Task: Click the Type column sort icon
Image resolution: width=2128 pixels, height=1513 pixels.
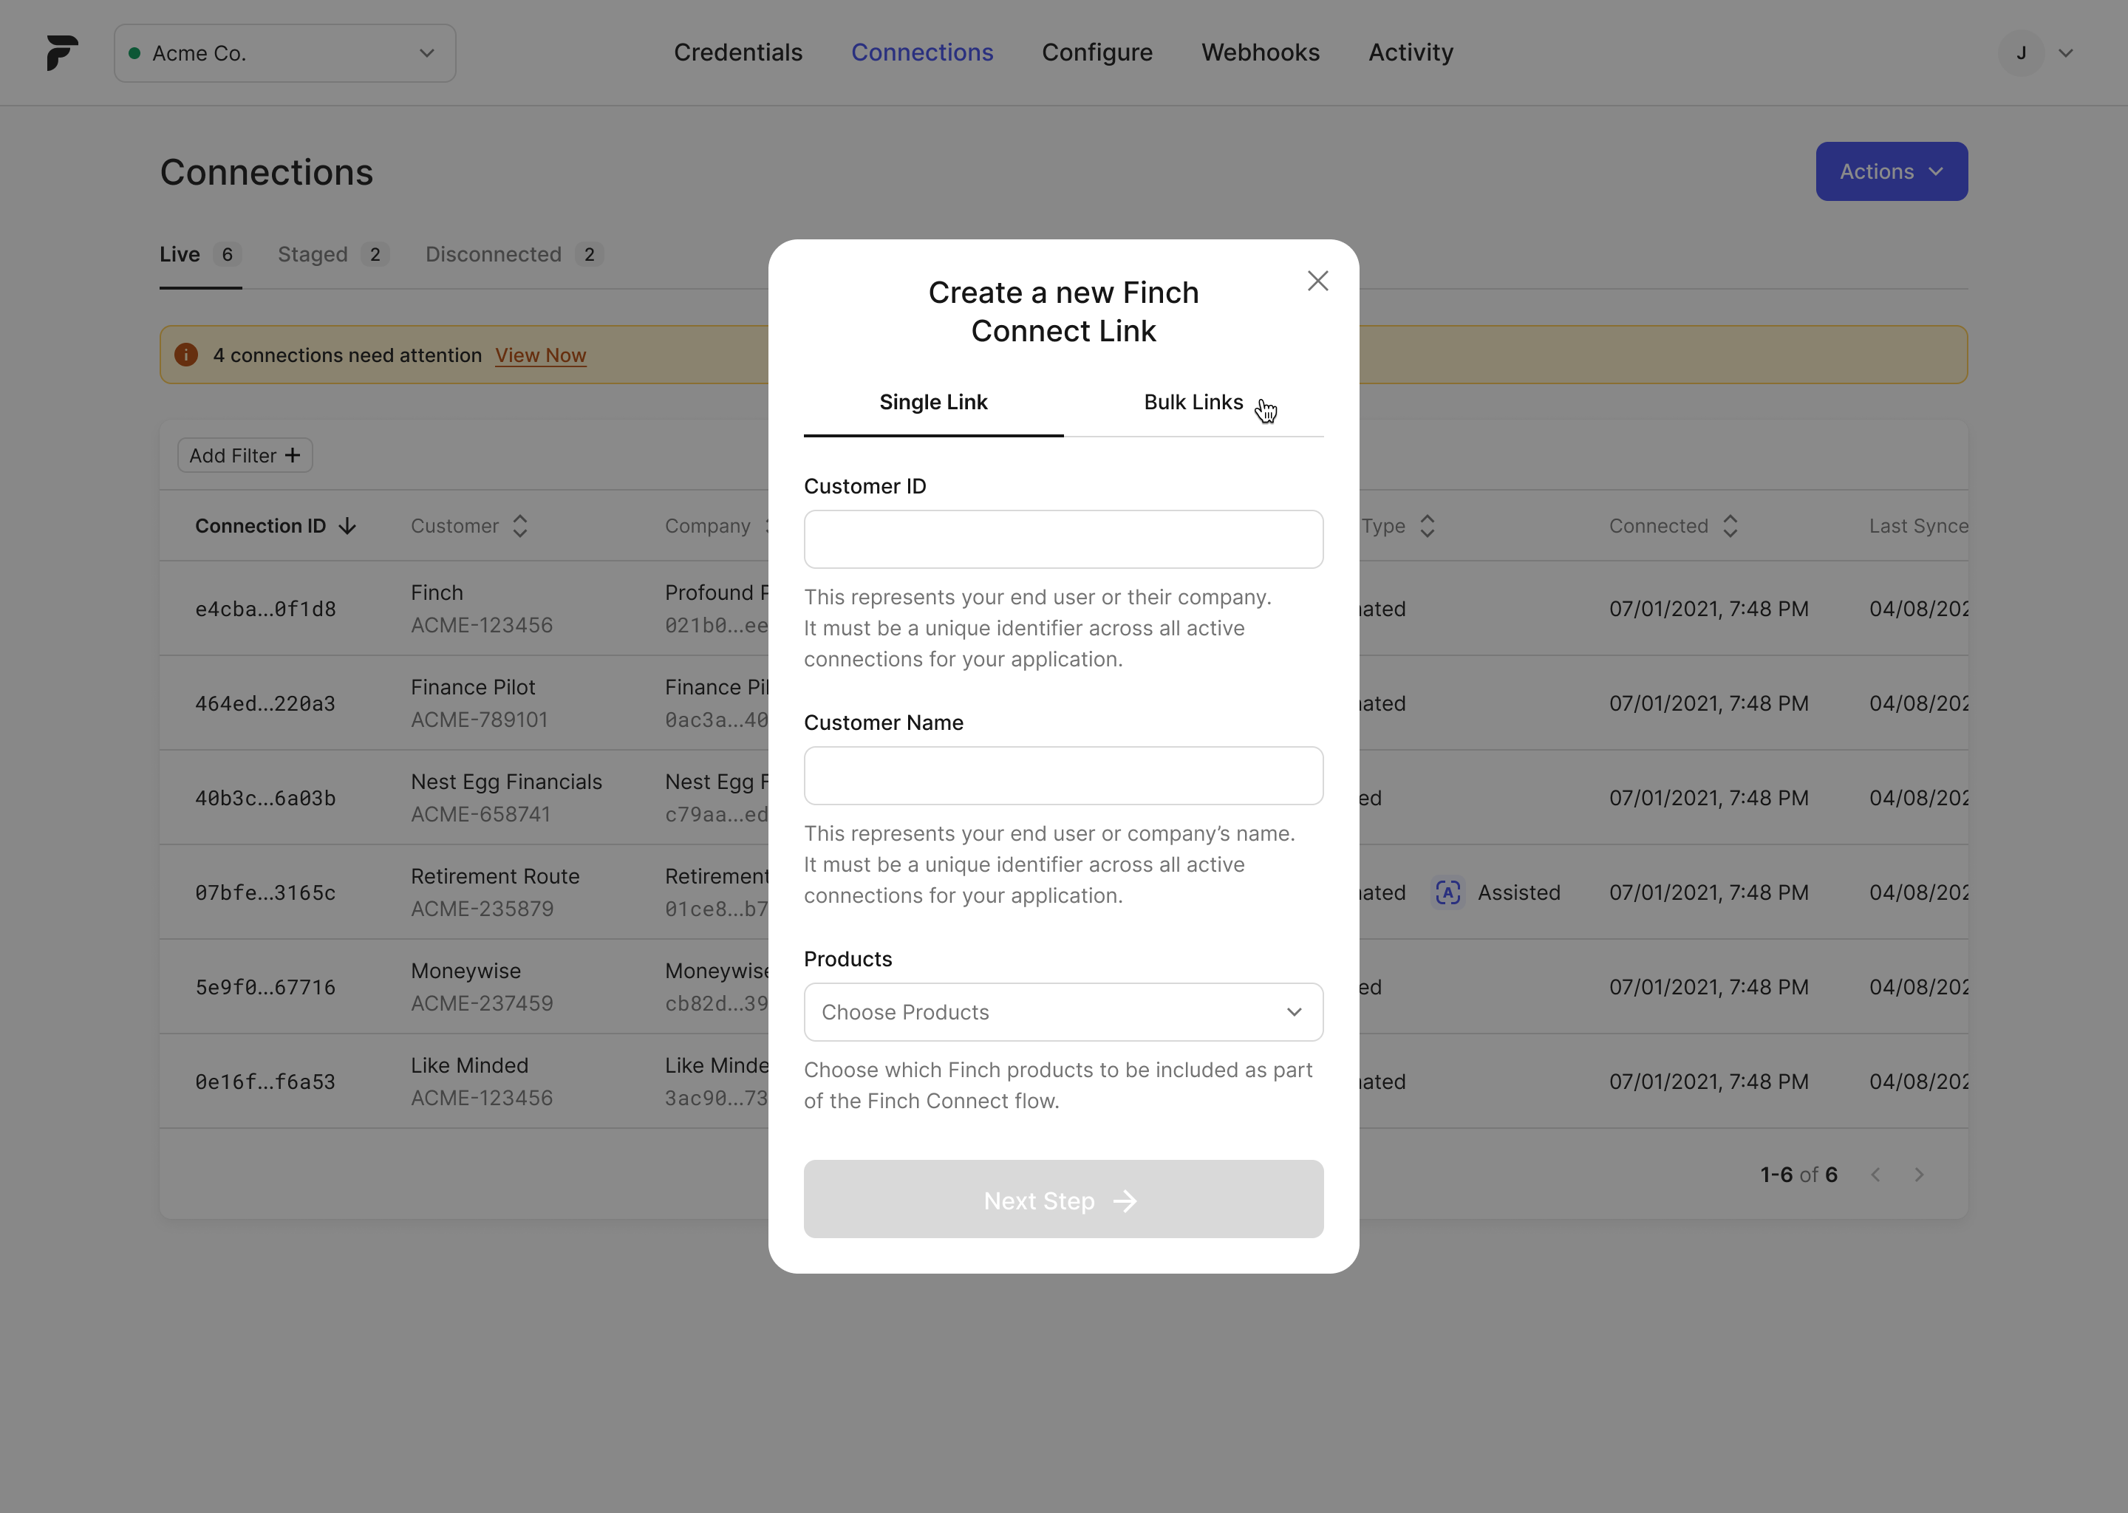Action: point(1428,527)
